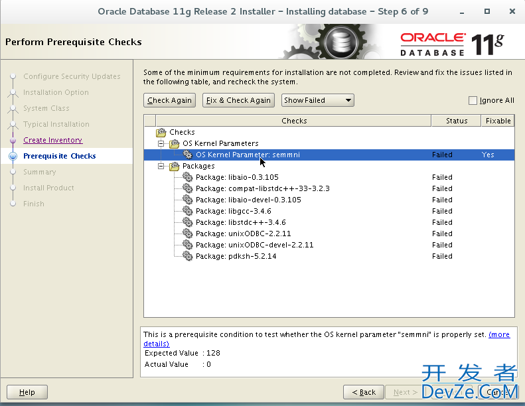Select Package: pdksh-5.2.14 row
This screenshot has width=525, height=406.
pyautogui.click(x=329, y=256)
